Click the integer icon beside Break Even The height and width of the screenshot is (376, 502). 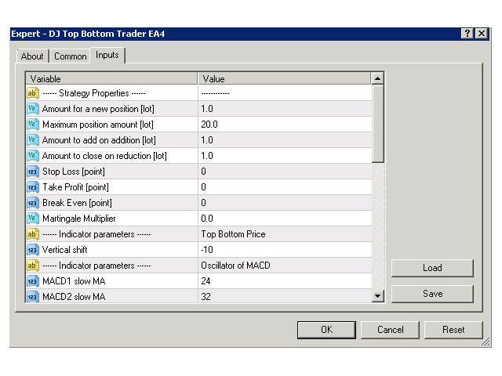(33, 203)
